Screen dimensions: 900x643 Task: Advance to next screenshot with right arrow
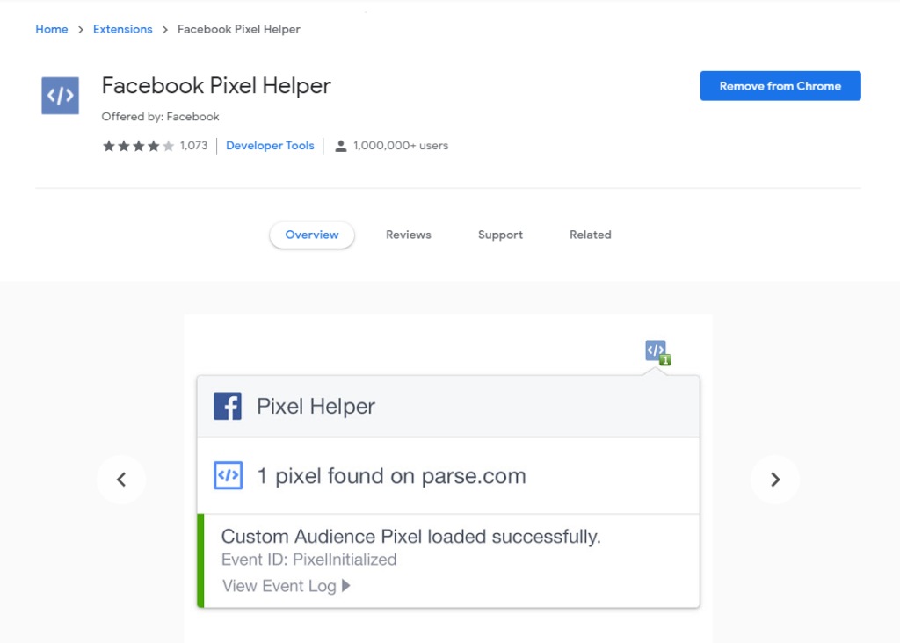775,480
